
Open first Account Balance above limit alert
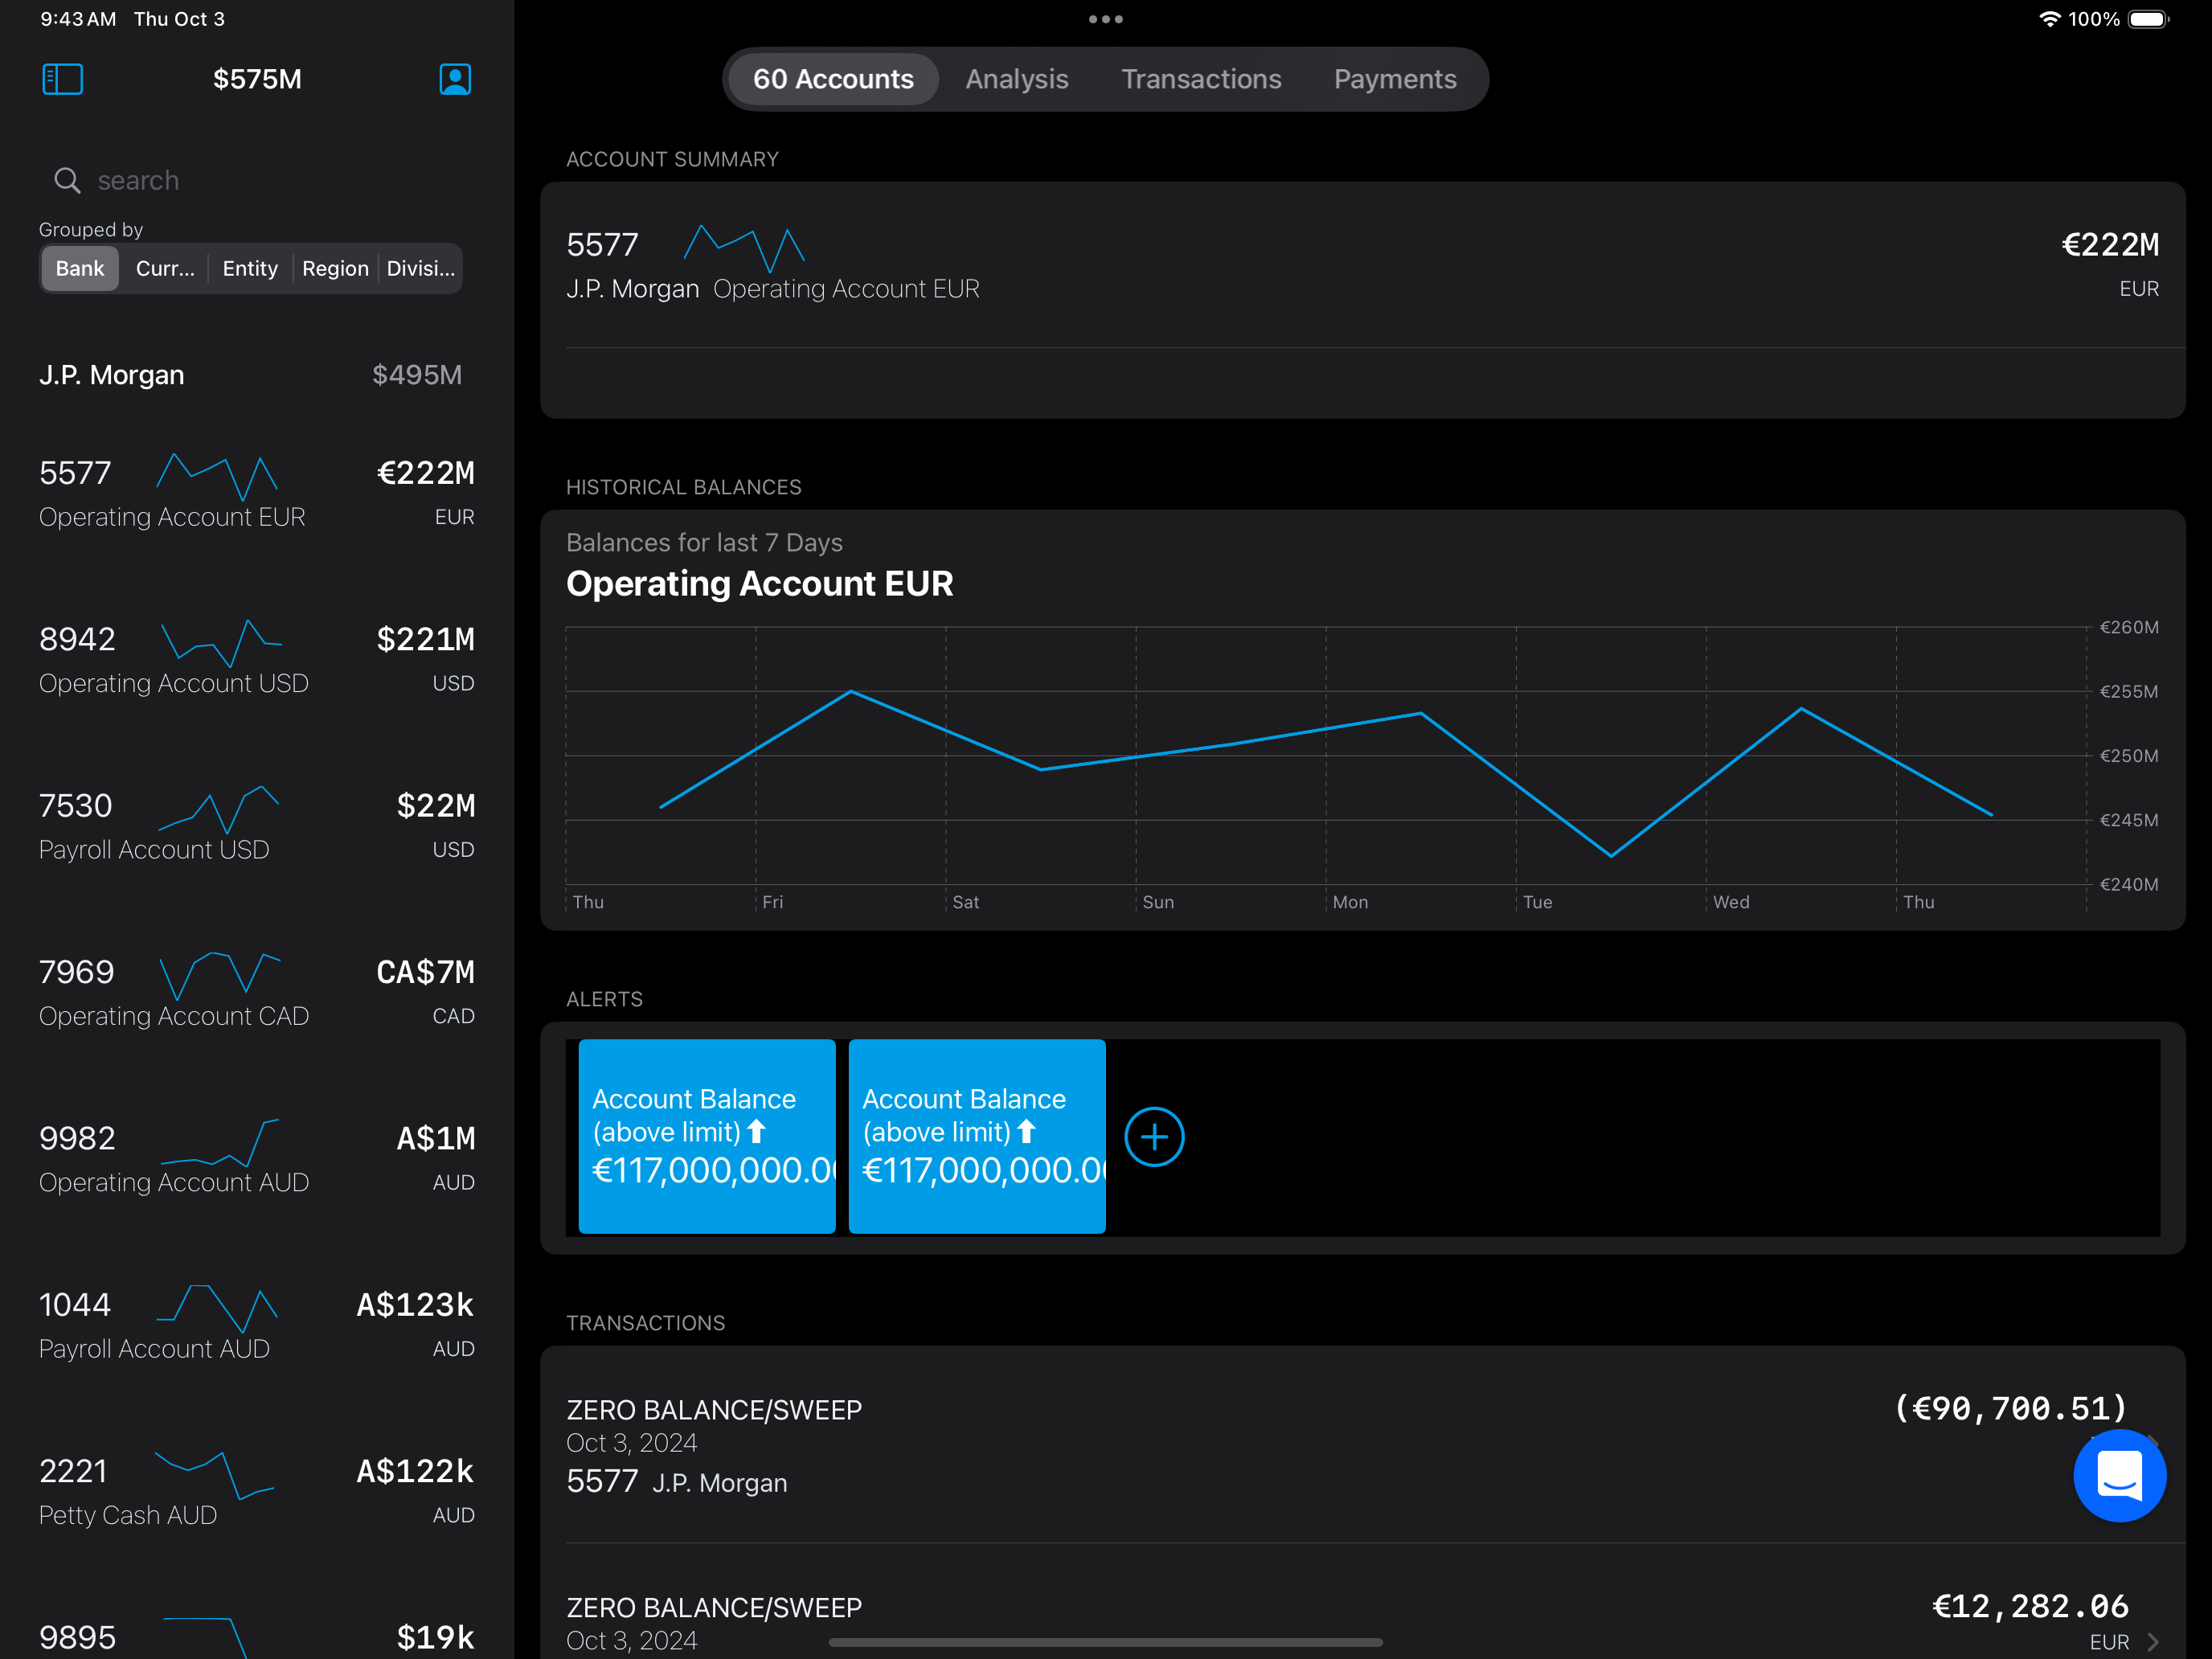[707, 1137]
